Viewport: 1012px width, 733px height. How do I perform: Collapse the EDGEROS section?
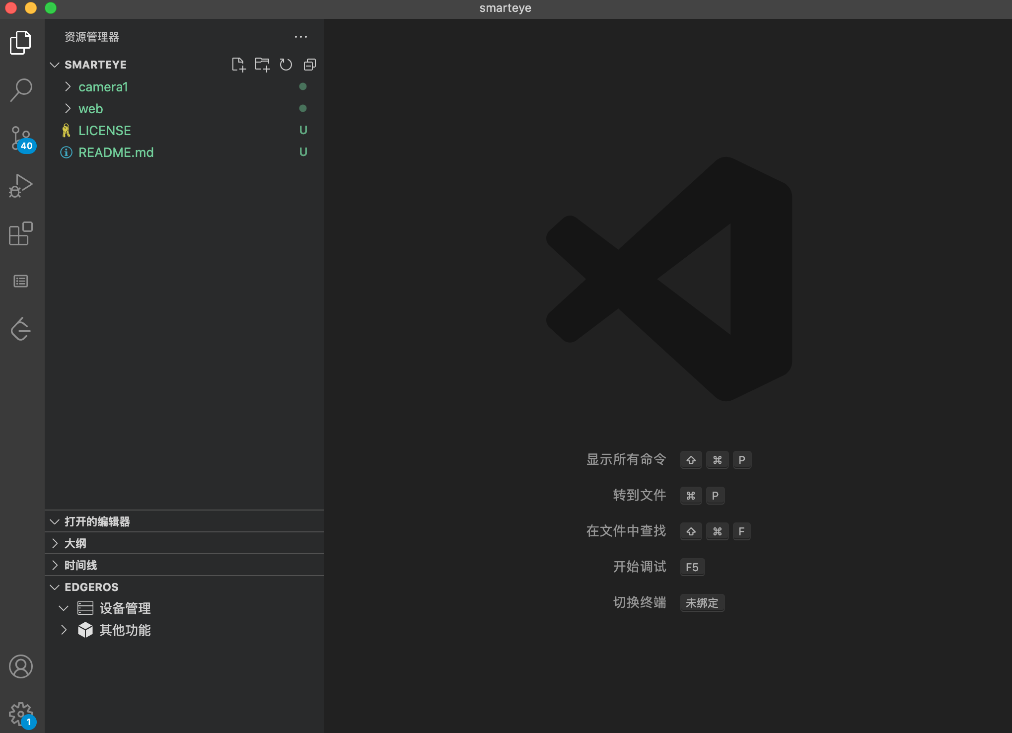point(55,587)
